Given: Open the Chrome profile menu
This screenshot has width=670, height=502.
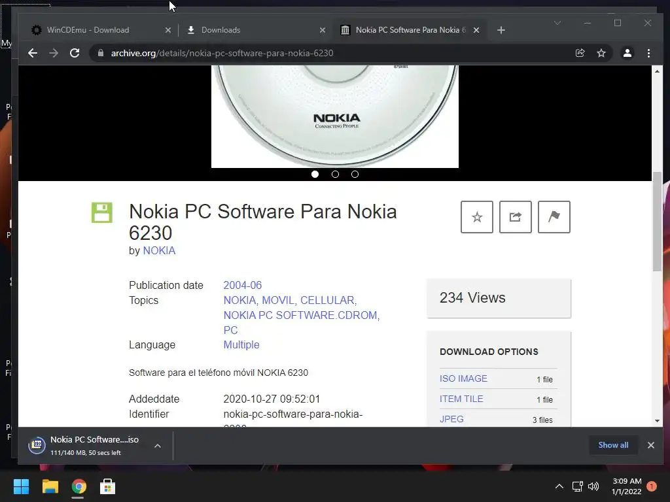Looking at the screenshot, I should coord(627,53).
